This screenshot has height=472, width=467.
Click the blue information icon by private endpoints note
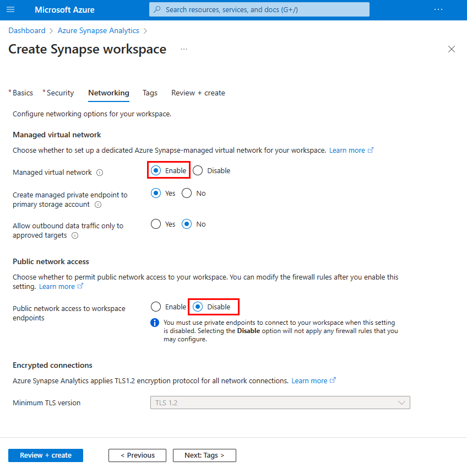tap(155, 323)
